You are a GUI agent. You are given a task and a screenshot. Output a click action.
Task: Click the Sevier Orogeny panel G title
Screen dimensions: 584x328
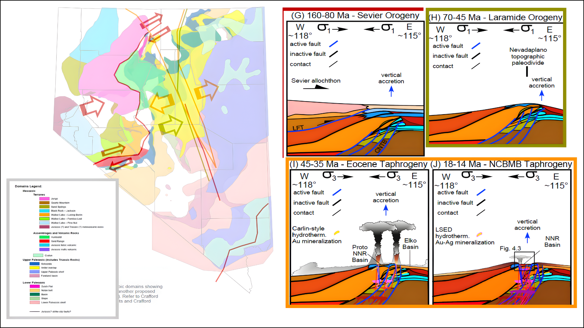[355, 15]
